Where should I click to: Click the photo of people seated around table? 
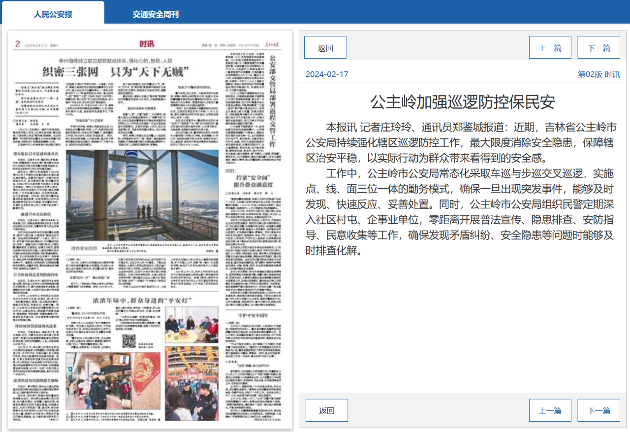point(191,325)
